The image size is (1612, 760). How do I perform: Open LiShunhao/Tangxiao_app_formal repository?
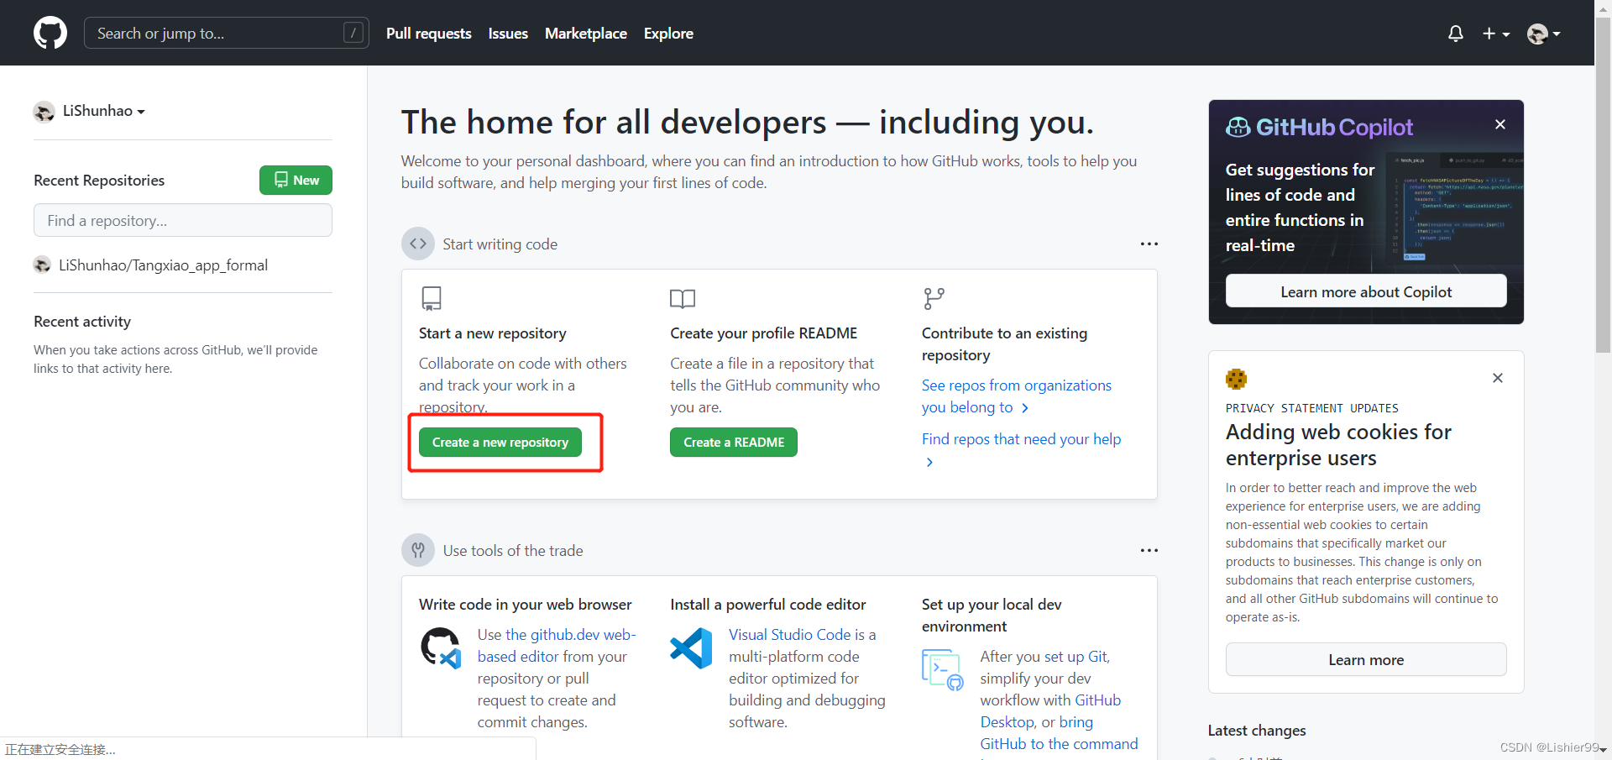coord(163,265)
